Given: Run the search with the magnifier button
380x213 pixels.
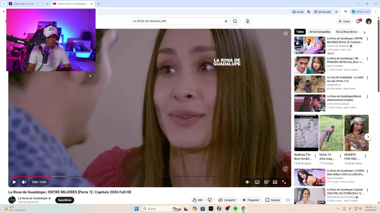Looking at the screenshot, I should (235, 21).
